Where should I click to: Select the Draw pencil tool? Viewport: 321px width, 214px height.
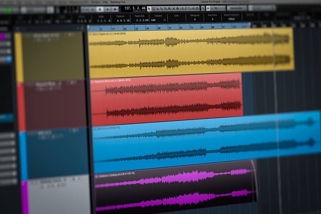(186, 9)
